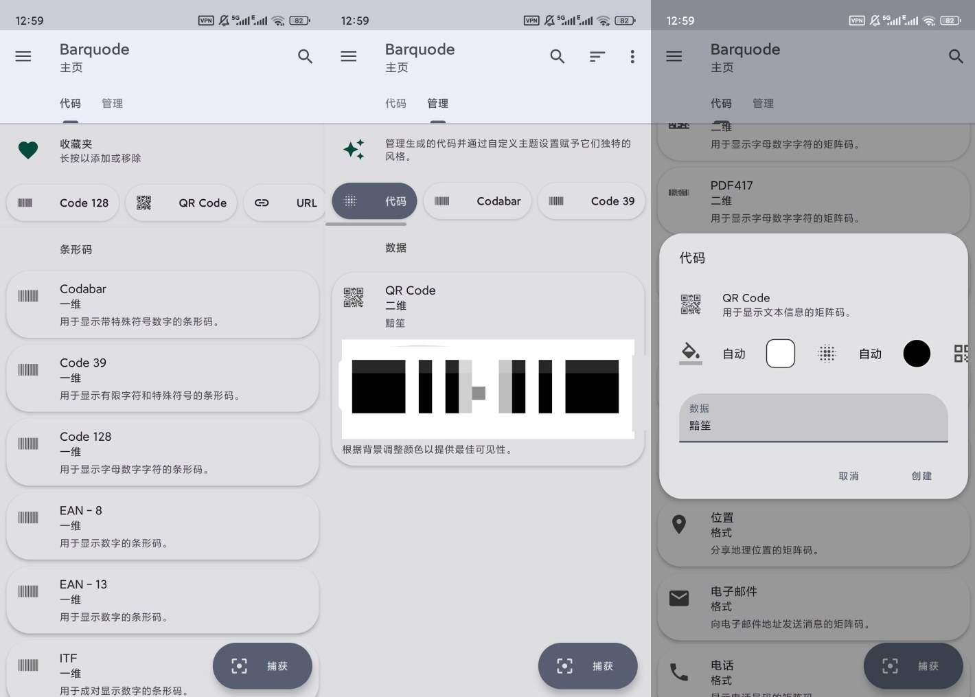Open the three-dot overflow menu
This screenshot has height=697, width=975.
tap(632, 56)
